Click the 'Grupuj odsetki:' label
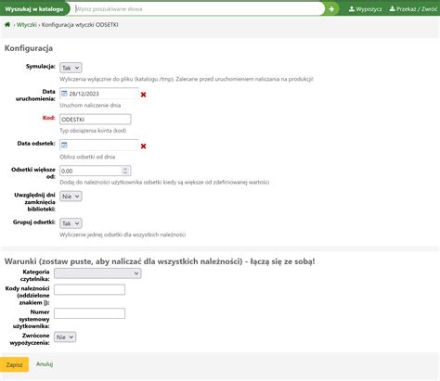The image size is (440, 381). [x=34, y=222]
